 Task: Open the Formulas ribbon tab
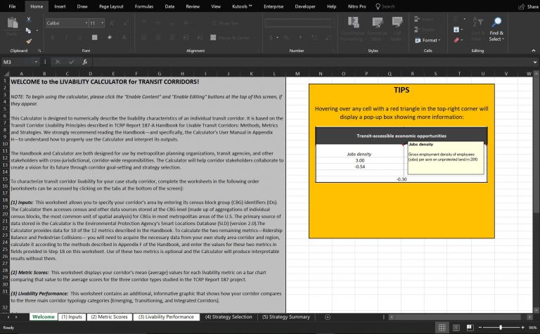pyautogui.click(x=143, y=6)
